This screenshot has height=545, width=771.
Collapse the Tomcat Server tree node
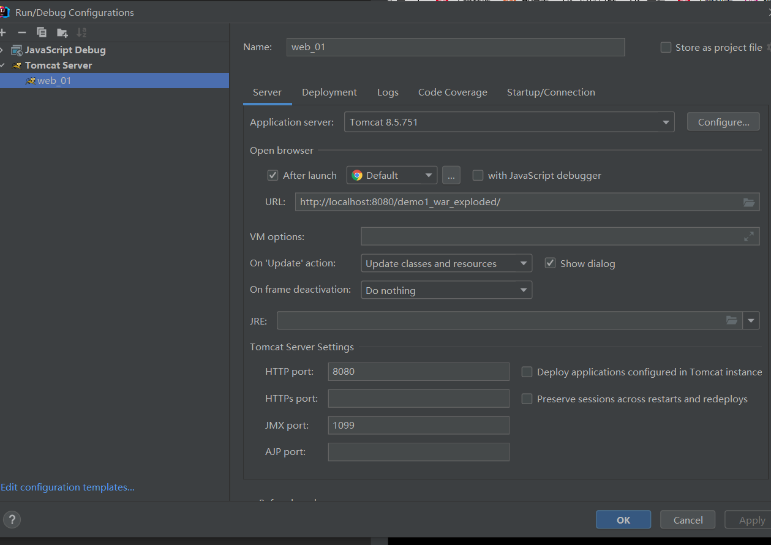click(2, 66)
